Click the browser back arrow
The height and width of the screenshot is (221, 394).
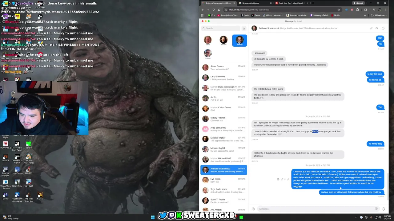pos(202,10)
